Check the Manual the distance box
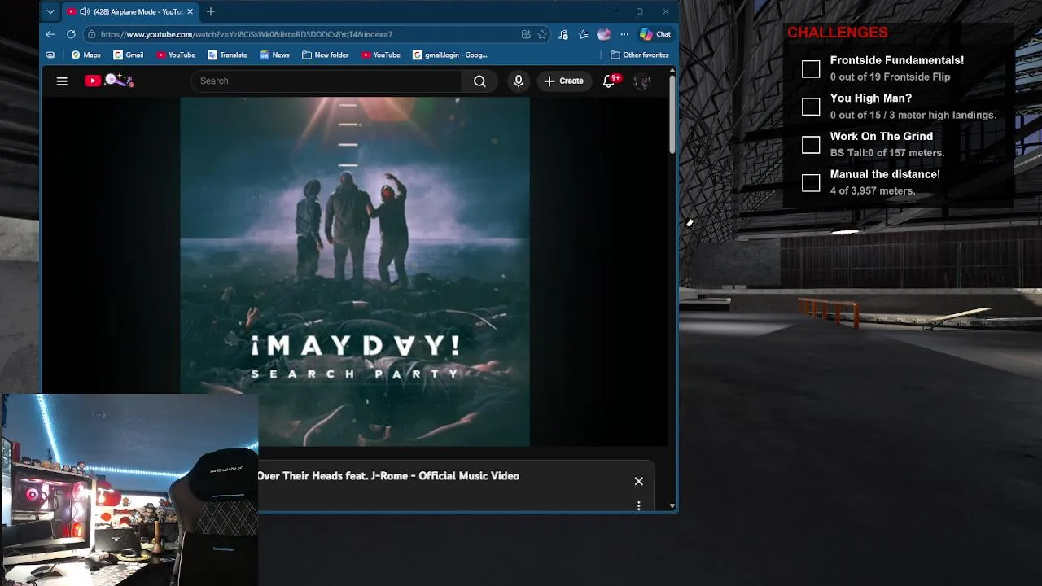The height and width of the screenshot is (586, 1042). [x=811, y=183]
